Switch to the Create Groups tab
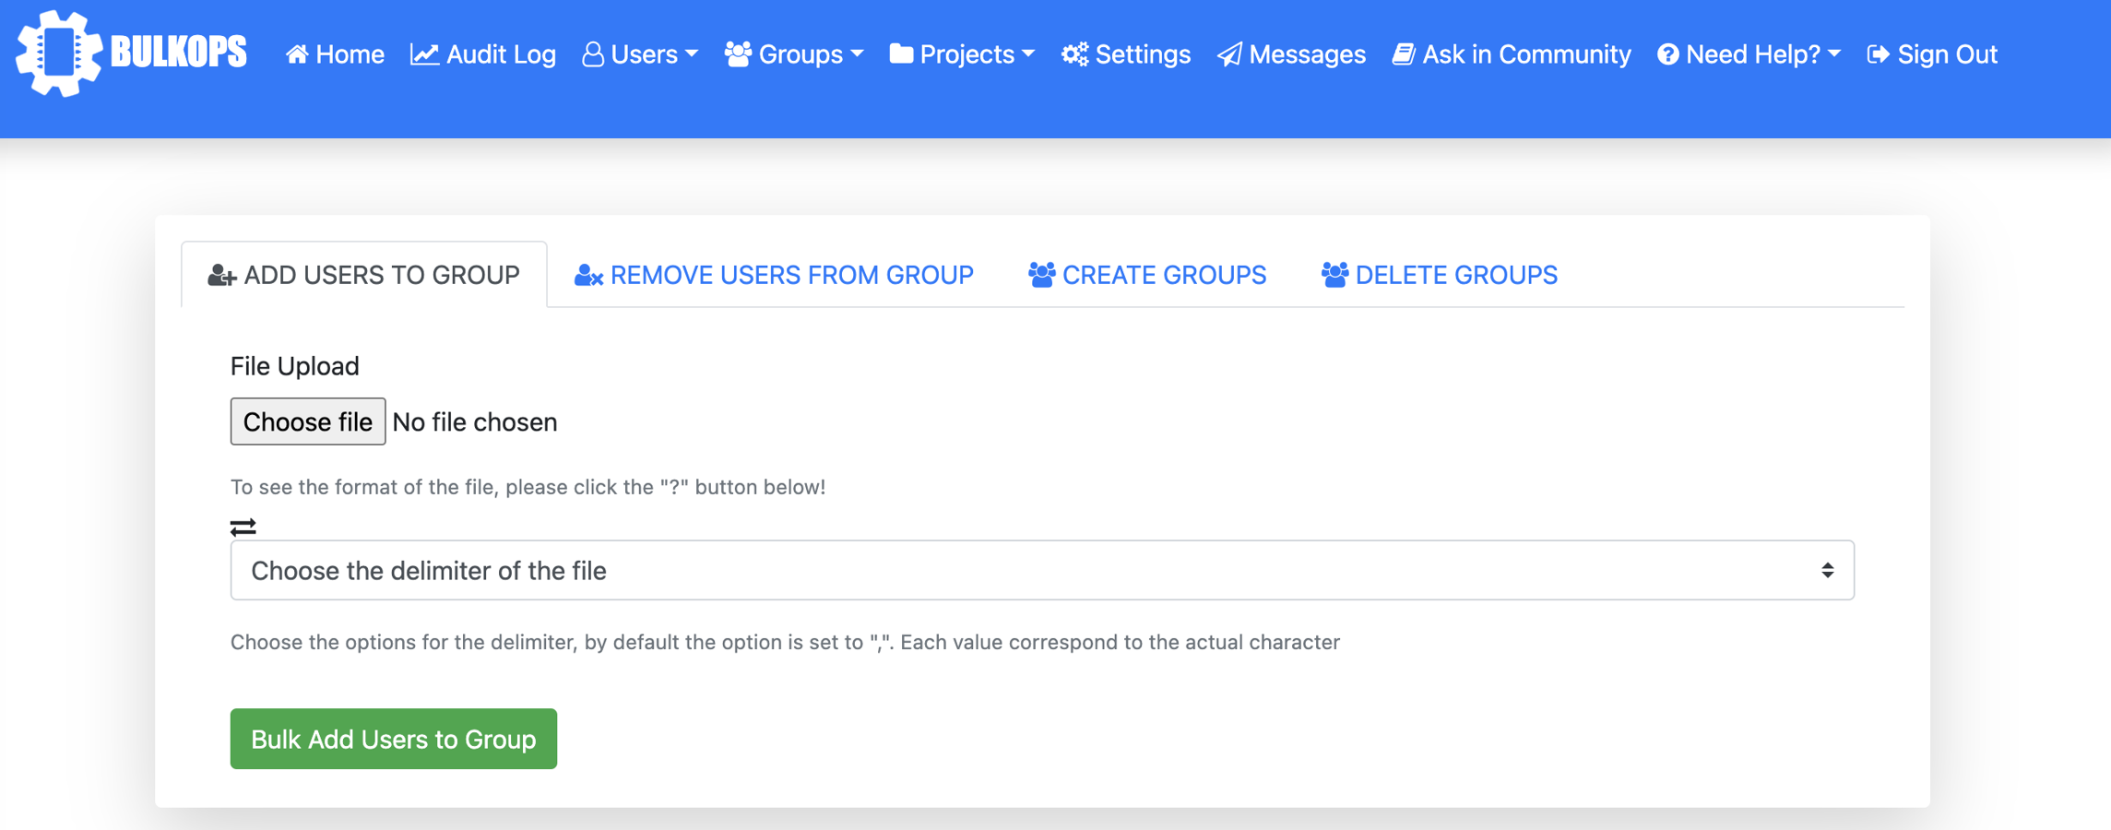Viewport: 2111px width, 830px height. pyautogui.click(x=1147, y=275)
